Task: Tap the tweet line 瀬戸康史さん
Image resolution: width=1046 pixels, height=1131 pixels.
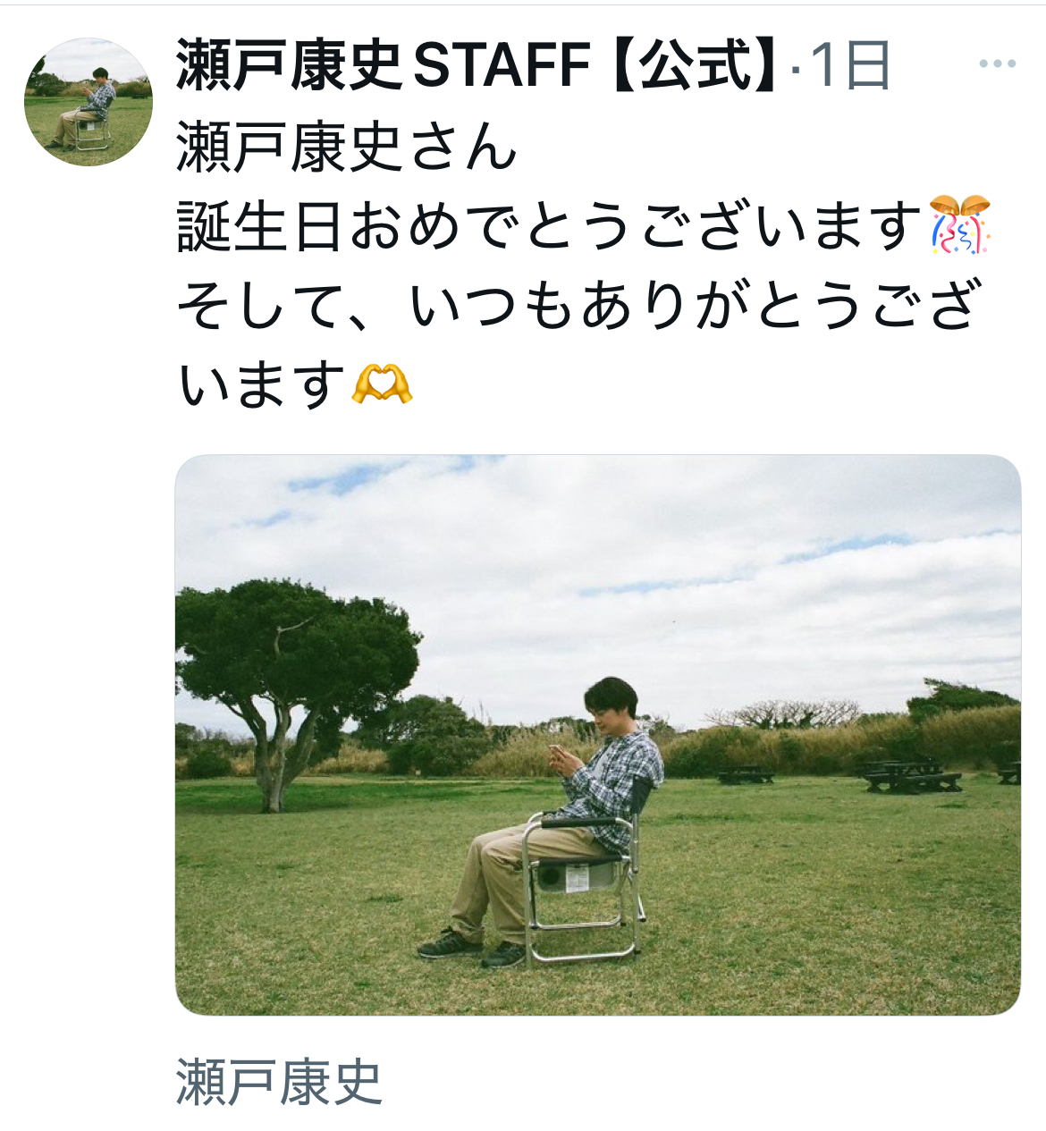Action: [x=347, y=147]
